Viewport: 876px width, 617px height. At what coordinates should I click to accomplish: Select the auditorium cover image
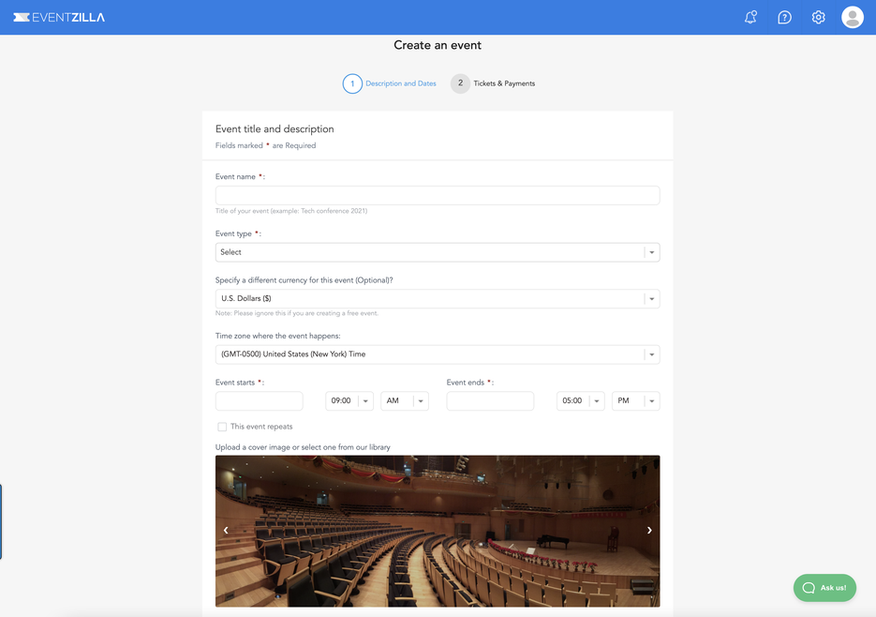pos(437,530)
